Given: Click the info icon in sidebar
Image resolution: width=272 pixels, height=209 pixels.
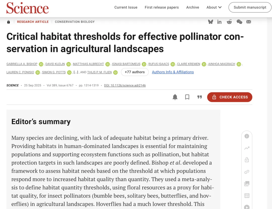Looking at the screenshot, I should pos(247,136).
